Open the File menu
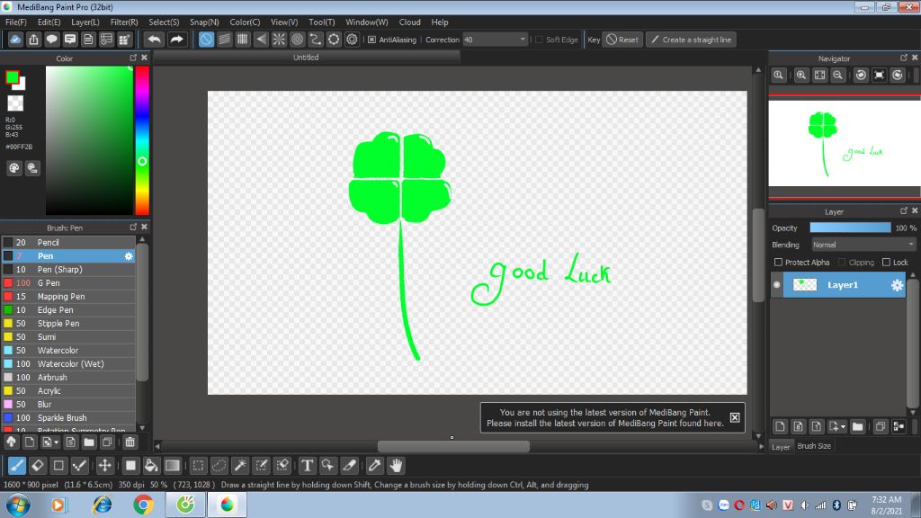 tap(16, 22)
